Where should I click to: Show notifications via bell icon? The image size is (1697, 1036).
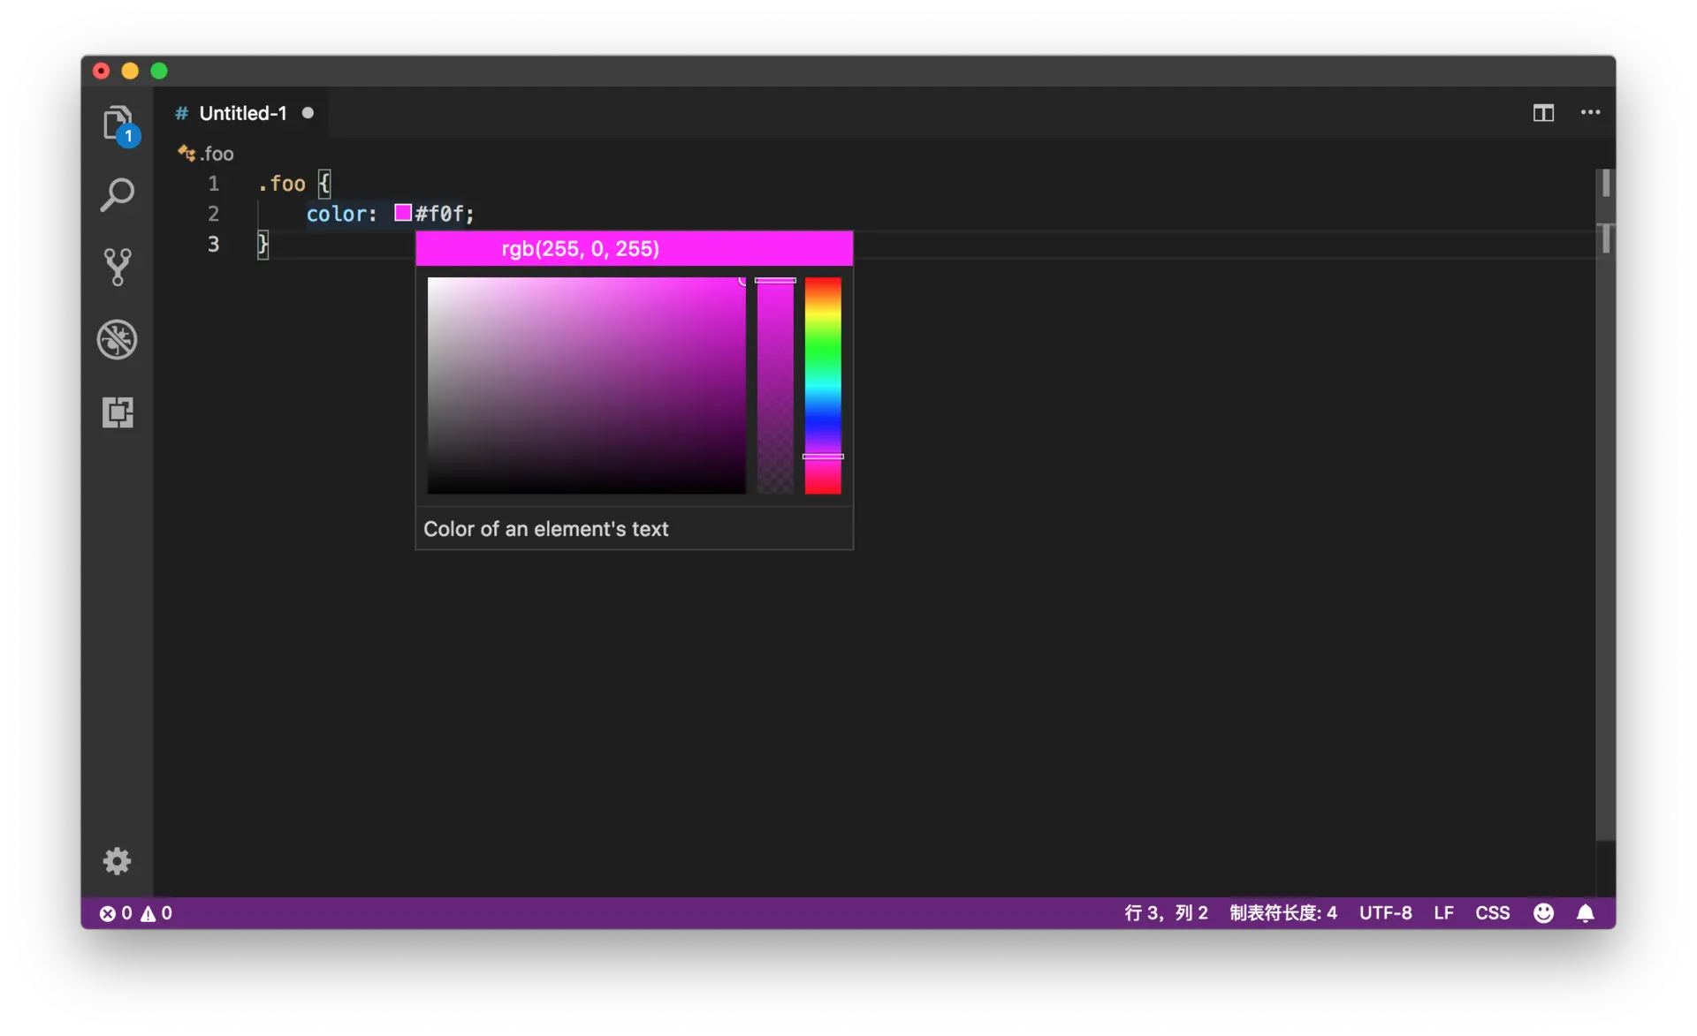coord(1586,912)
